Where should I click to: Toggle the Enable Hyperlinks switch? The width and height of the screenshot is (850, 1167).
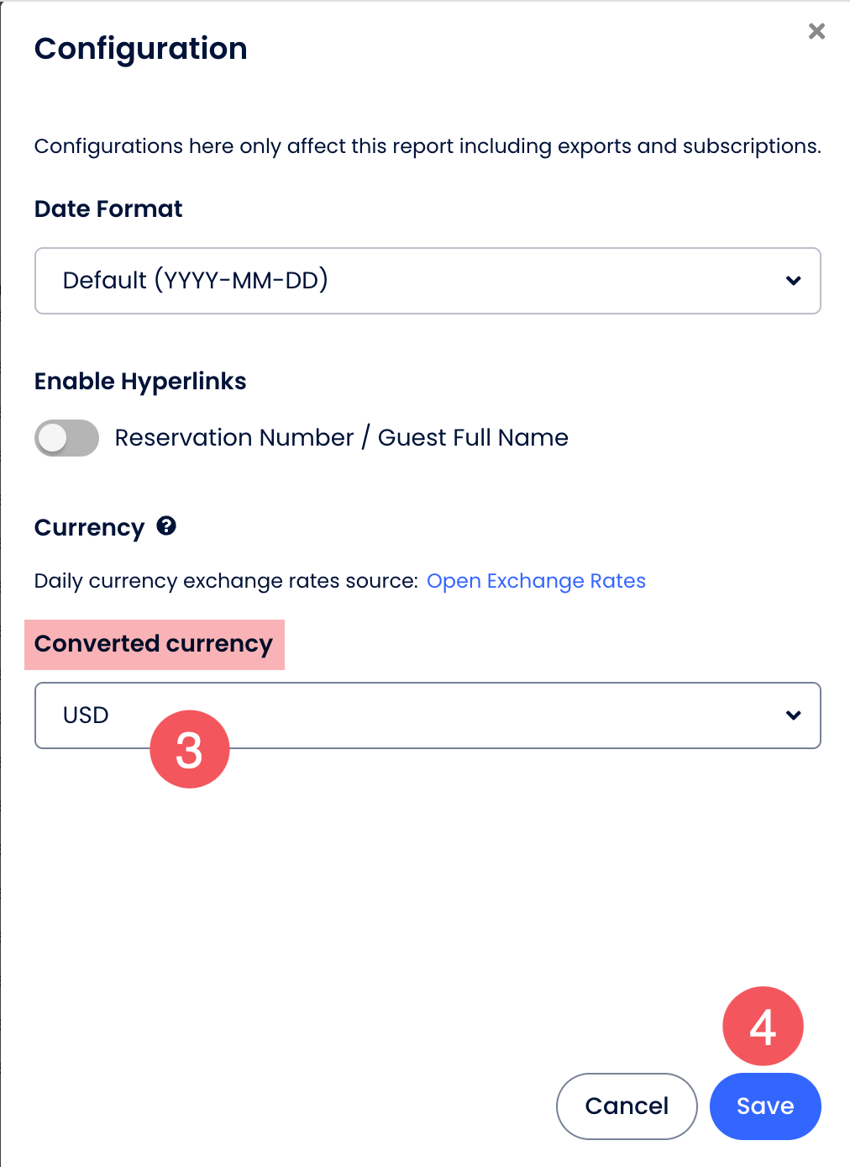tap(66, 438)
